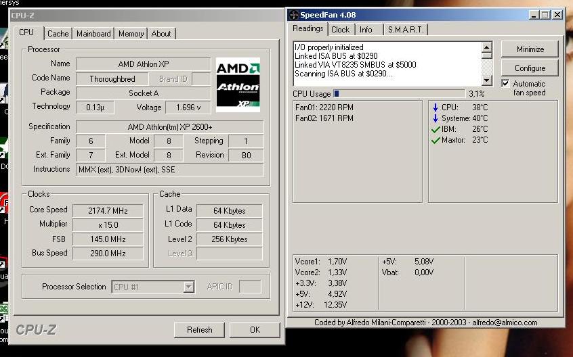
Task: Toggle the Automatic fan speed checkbox
Action: tap(505, 84)
